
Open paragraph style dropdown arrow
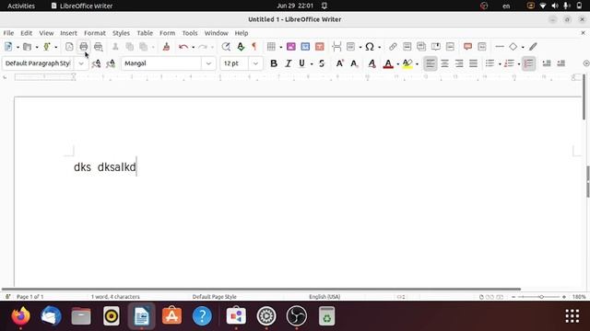click(81, 63)
